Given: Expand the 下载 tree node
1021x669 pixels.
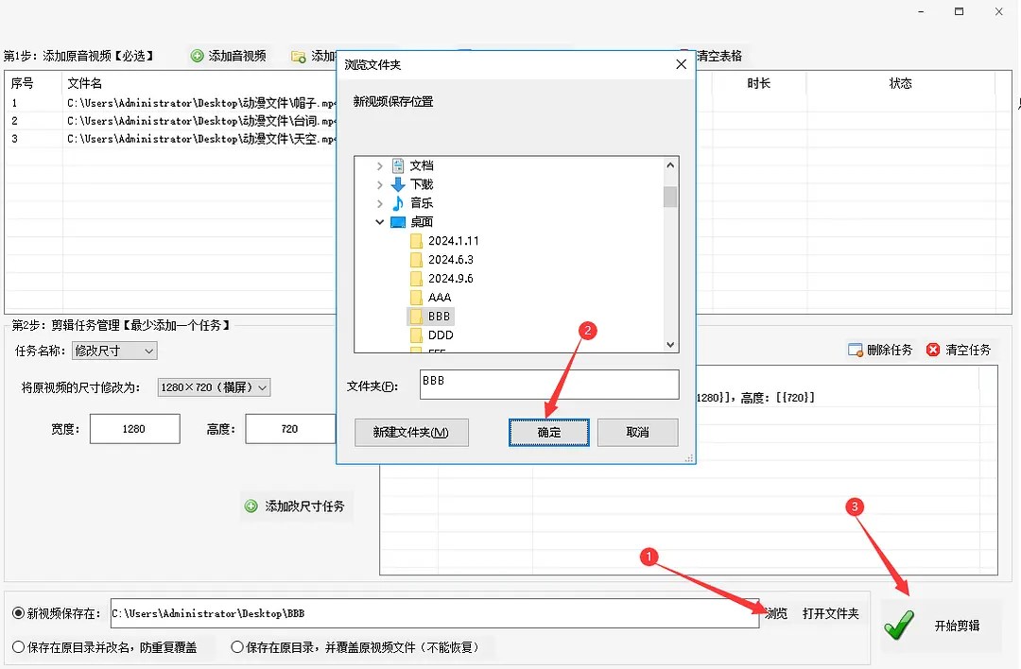Looking at the screenshot, I should point(380,185).
